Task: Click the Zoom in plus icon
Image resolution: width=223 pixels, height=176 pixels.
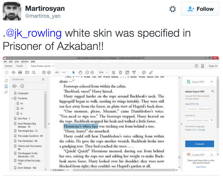Action: pyautogui.click(x=92, y=73)
